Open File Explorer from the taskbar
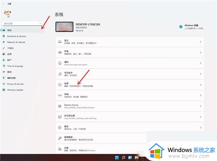Screen dimensions: 217x161 (137, 157)
